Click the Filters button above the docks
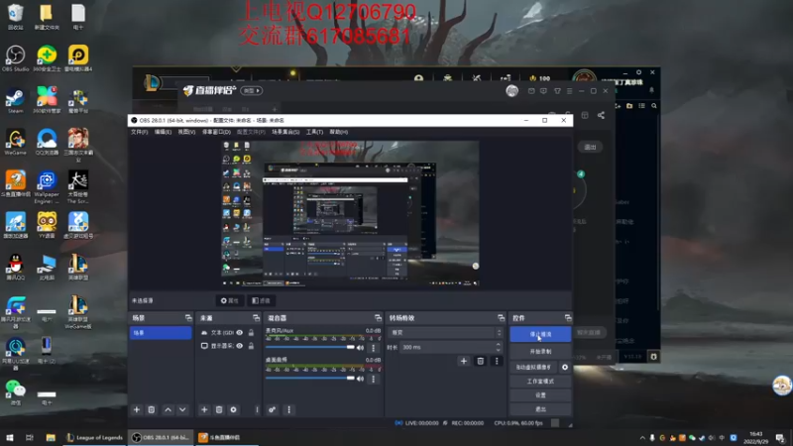This screenshot has width=793, height=446. coord(262,301)
